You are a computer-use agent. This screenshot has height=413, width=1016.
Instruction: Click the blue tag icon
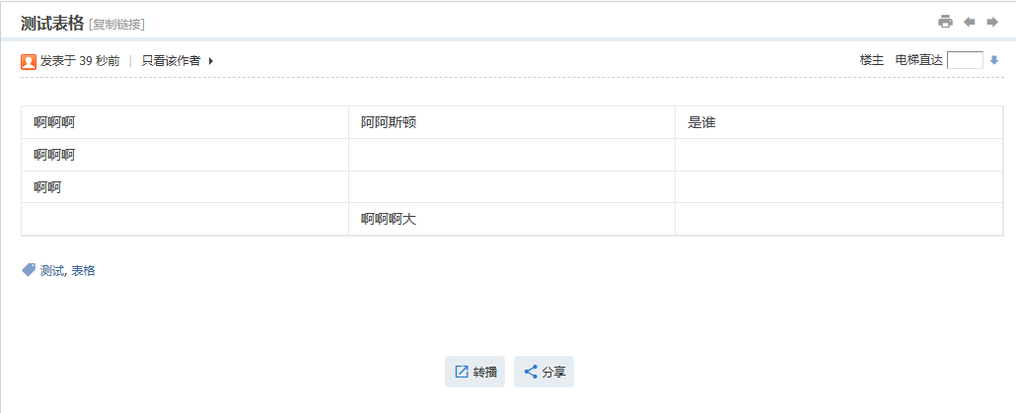tap(29, 269)
